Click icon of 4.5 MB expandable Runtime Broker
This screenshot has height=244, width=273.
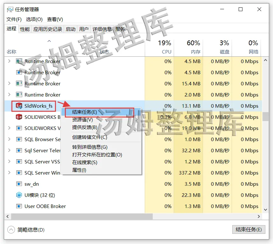(x=19, y=61)
